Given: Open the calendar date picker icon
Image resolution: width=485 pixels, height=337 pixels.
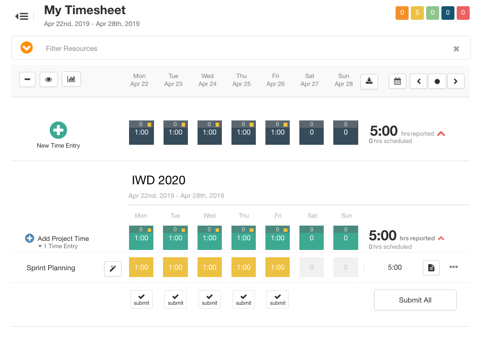Looking at the screenshot, I should (x=397, y=81).
